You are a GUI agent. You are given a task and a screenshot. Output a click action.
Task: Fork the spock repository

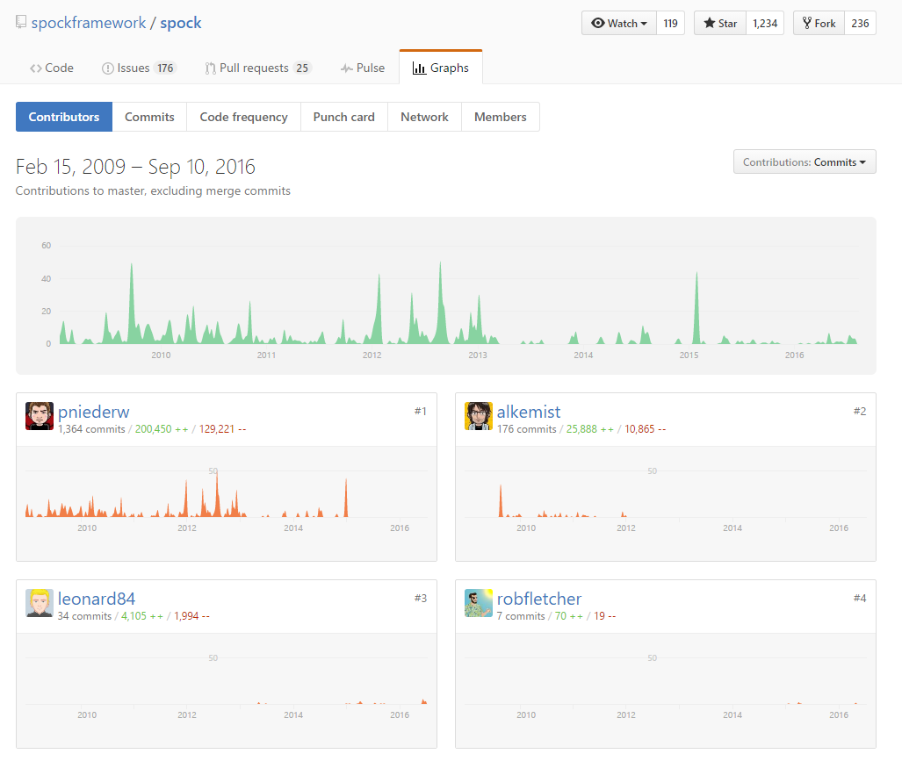[x=819, y=23]
